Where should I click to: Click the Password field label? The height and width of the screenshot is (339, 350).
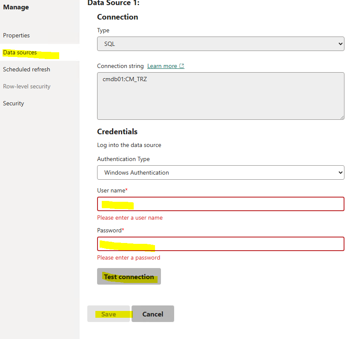click(109, 230)
